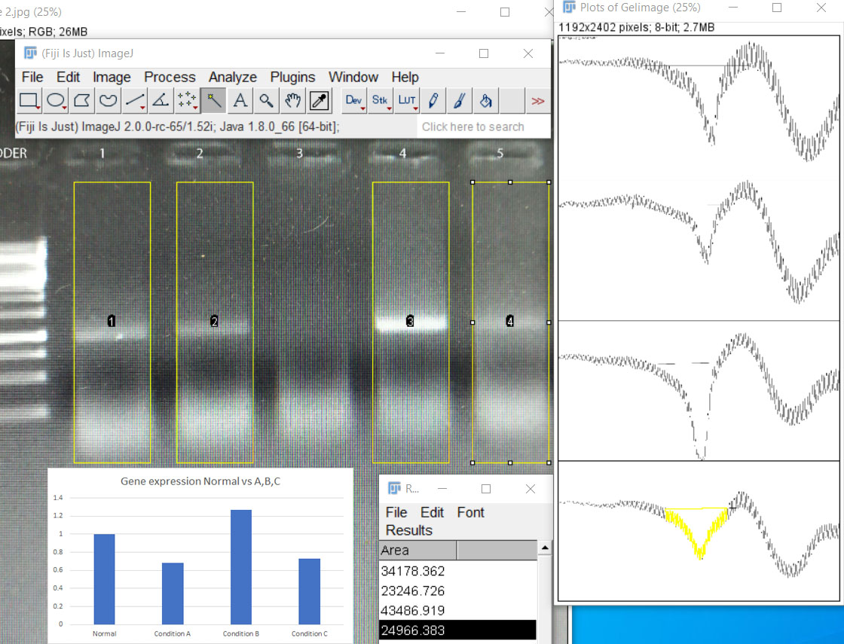Open the Dev developer menu button
This screenshot has height=644, width=844.
click(x=354, y=101)
